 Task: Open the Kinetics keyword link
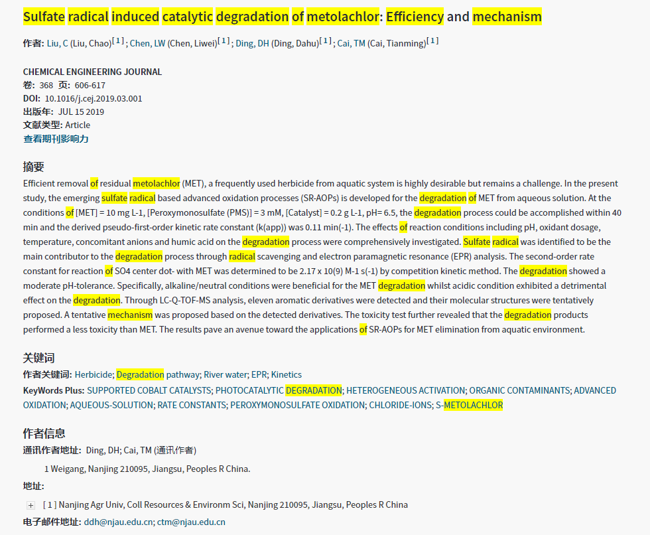pyautogui.click(x=286, y=374)
